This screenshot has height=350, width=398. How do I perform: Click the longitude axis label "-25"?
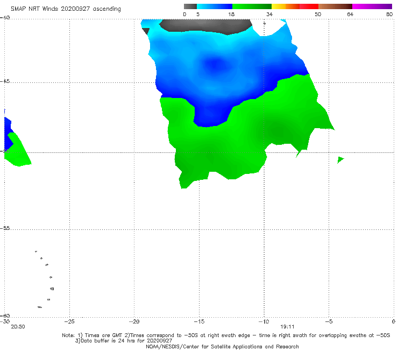[x=69, y=321]
